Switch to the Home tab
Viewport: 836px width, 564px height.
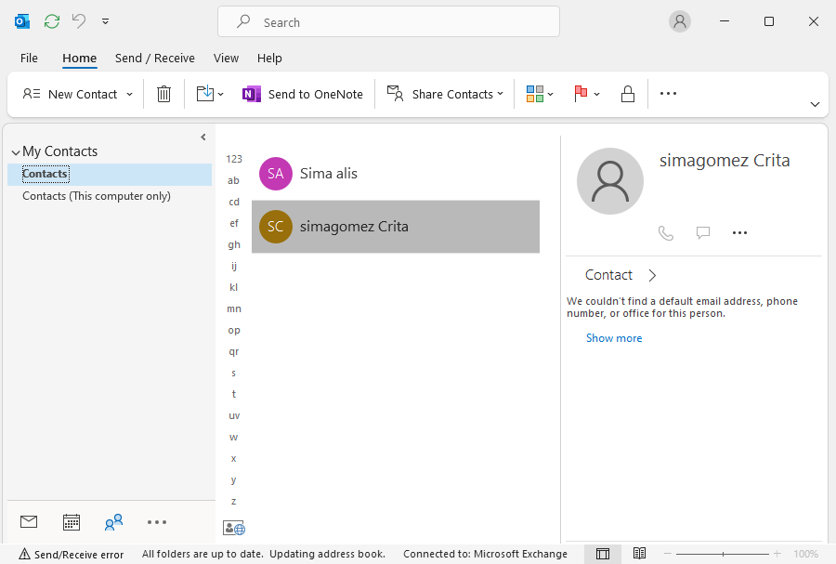(80, 59)
